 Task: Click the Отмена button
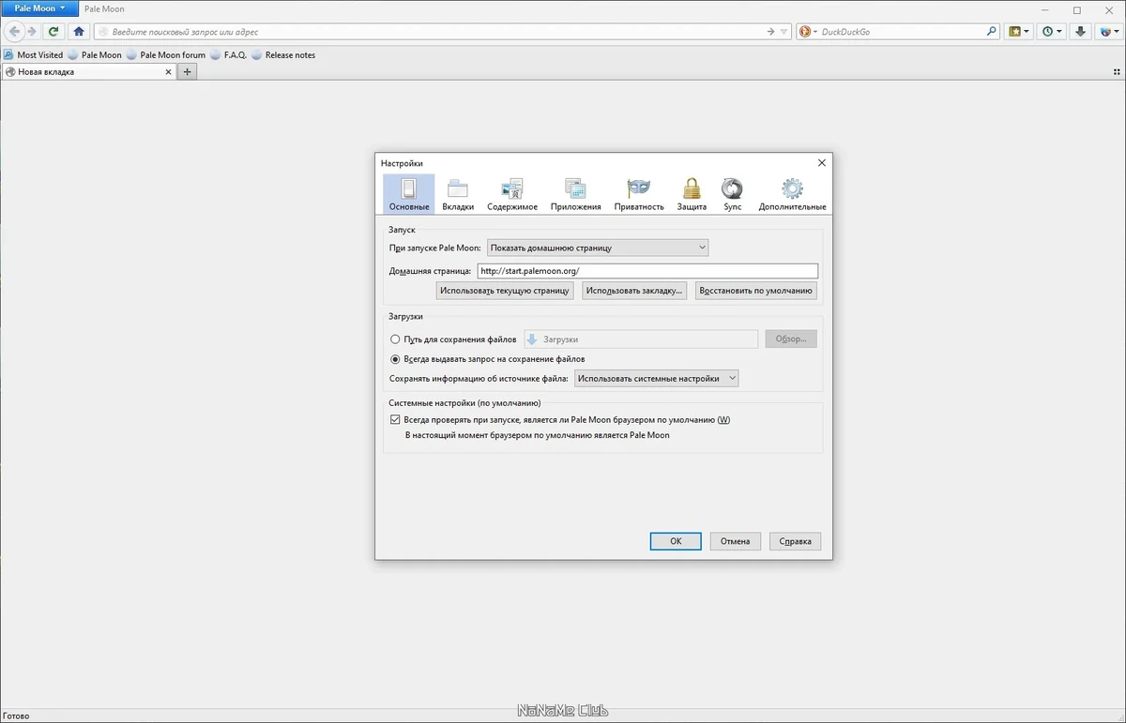coord(736,541)
